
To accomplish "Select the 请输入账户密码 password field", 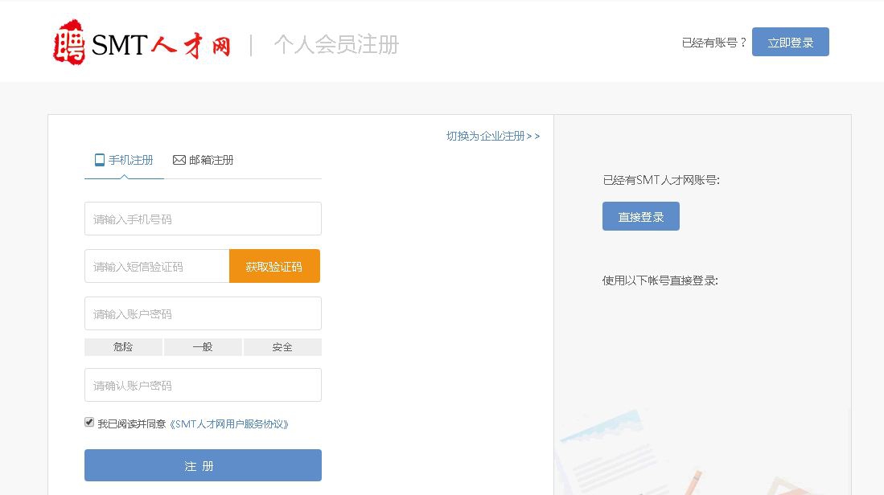I will (203, 313).
